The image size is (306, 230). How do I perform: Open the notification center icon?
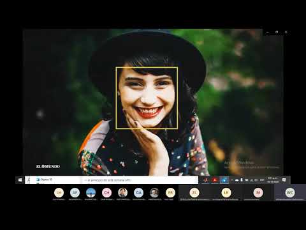(x=284, y=180)
